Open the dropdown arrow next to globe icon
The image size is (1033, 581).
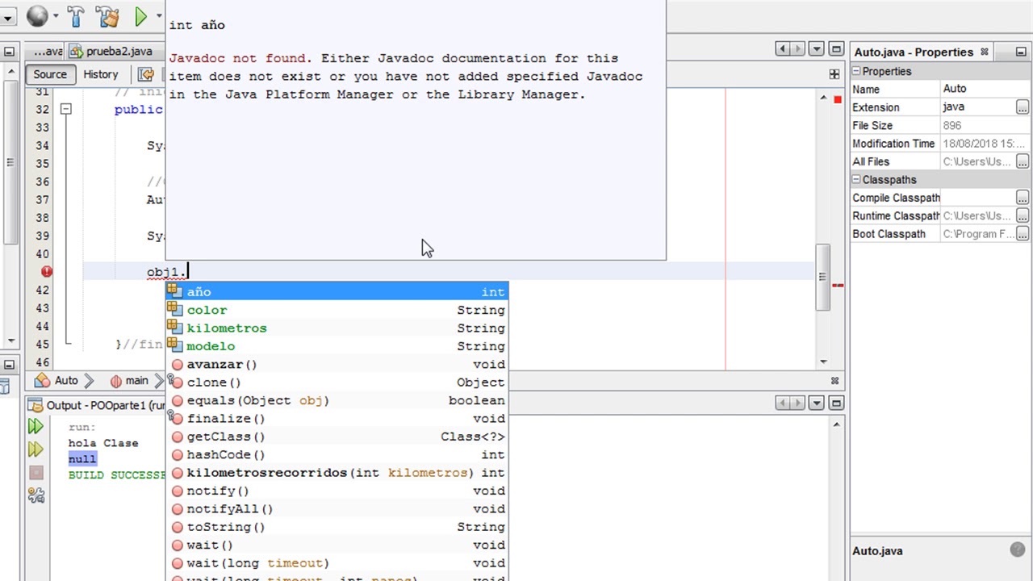click(x=55, y=16)
